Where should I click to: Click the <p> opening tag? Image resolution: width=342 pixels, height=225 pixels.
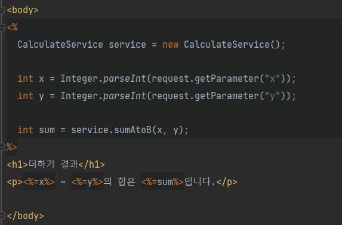point(14,182)
